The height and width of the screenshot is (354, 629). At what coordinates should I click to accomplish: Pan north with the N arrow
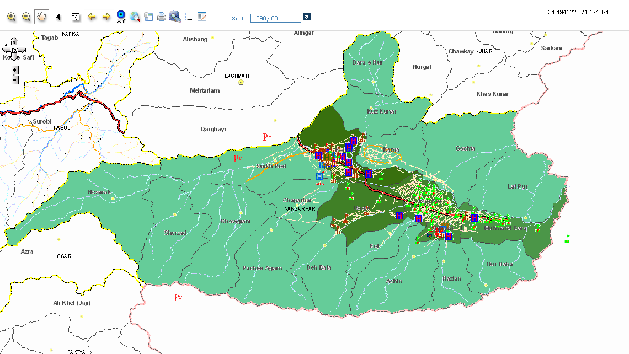click(14, 41)
